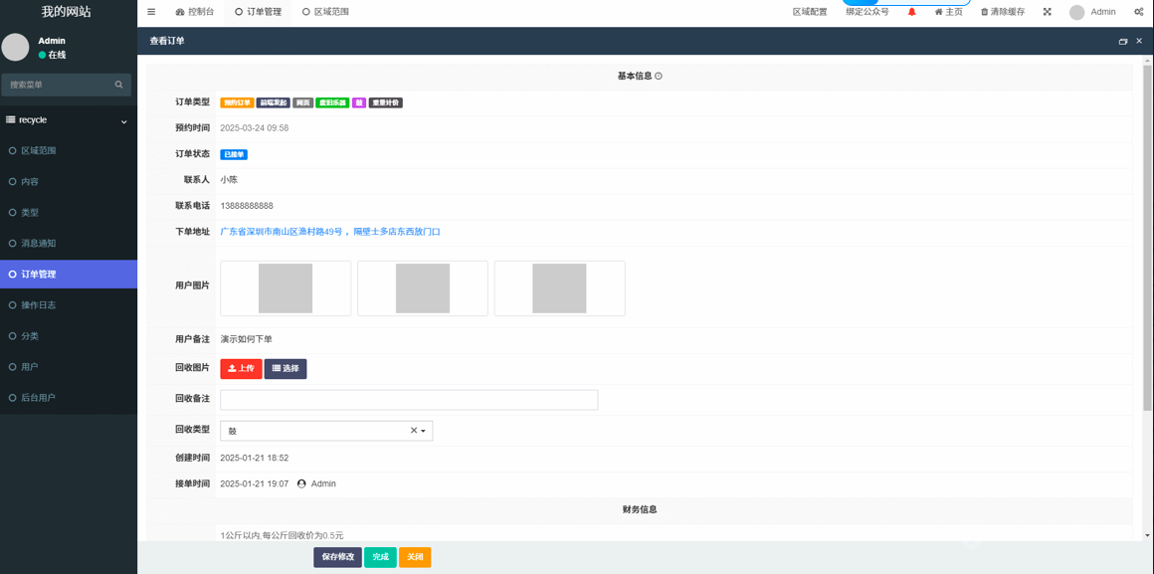Click the green tag in 订单类型 row
Viewport: 1154px width, 574px height.
[x=332, y=102]
